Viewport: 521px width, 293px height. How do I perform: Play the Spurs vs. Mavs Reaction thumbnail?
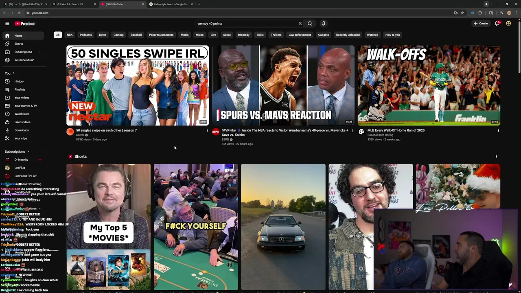click(283, 85)
